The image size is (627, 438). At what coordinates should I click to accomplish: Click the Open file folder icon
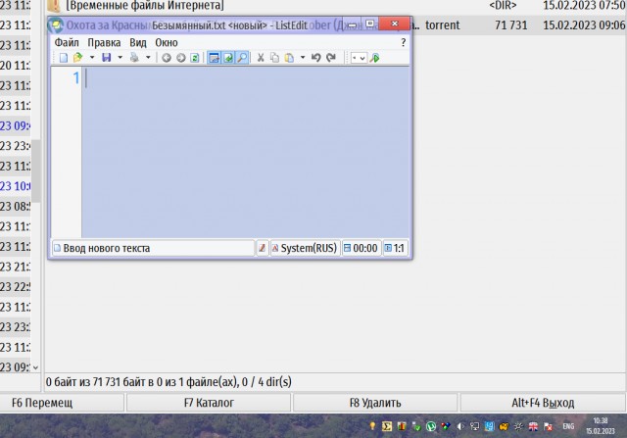coord(77,58)
